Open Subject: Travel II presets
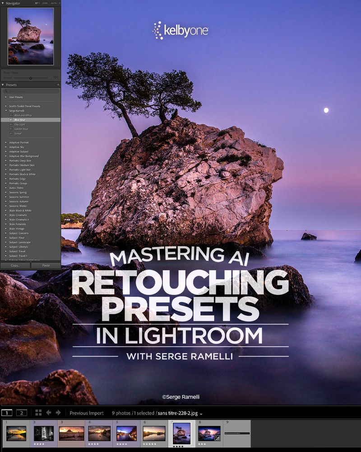 pos(18,256)
